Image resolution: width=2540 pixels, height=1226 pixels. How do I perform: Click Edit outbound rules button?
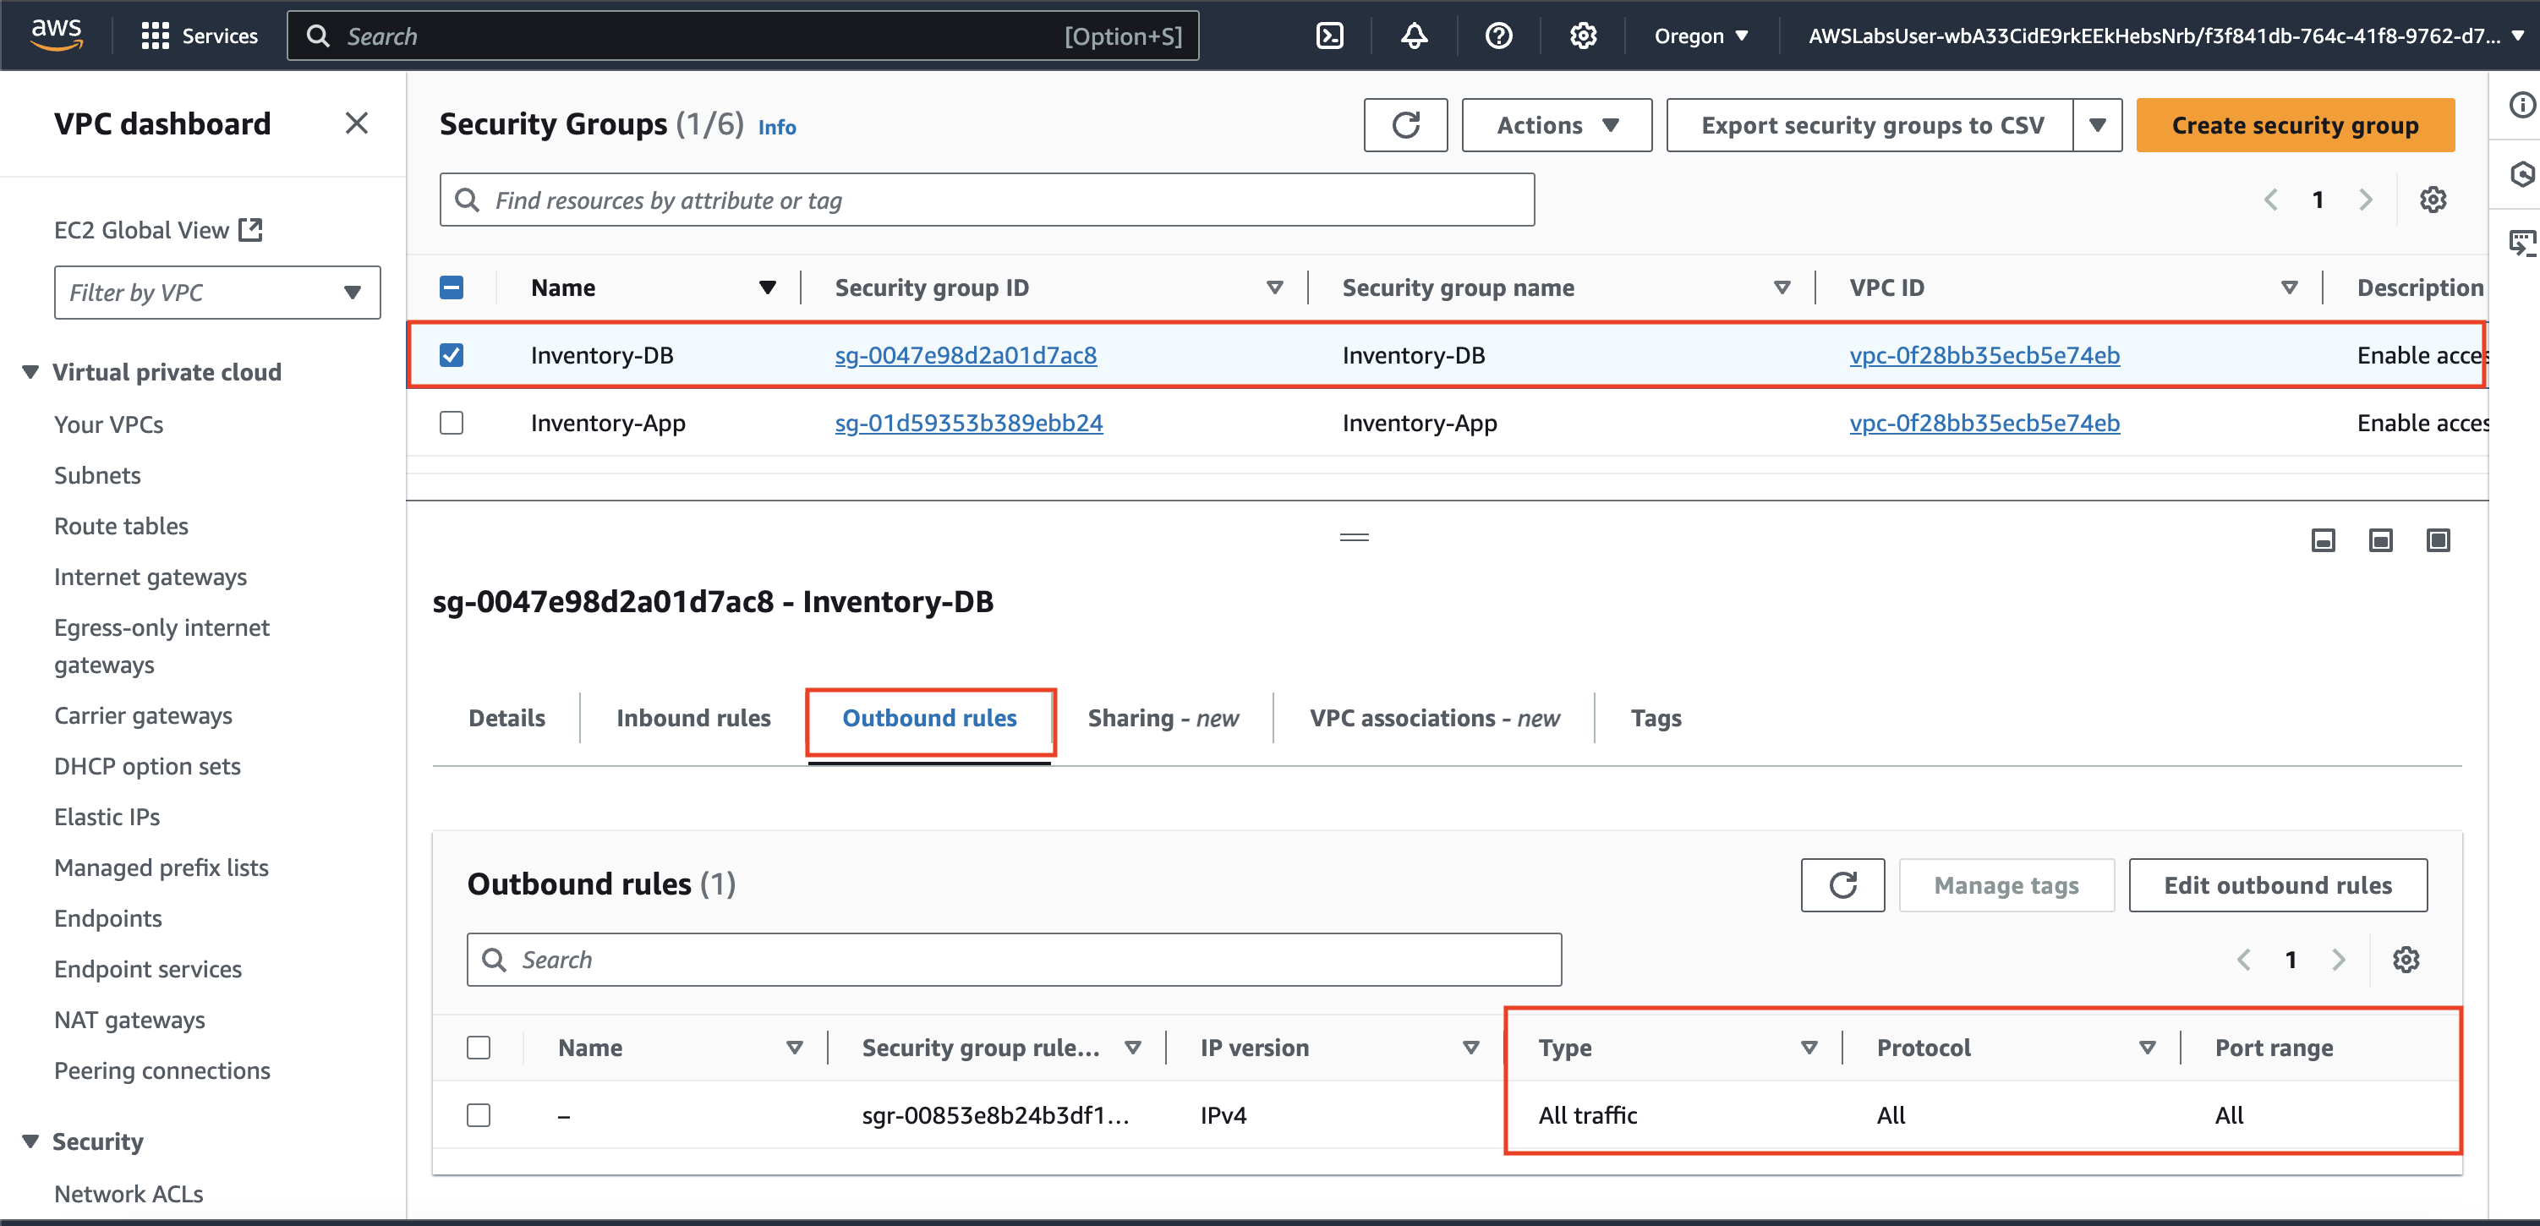tap(2277, 884)
